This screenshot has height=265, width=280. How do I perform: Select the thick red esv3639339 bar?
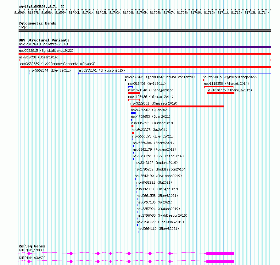[x=146, y=67]
